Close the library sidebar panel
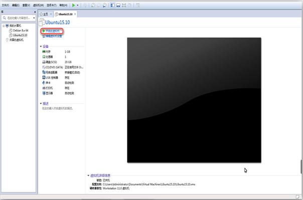Screen dimensions: 303x200 [x=35, y=12]
